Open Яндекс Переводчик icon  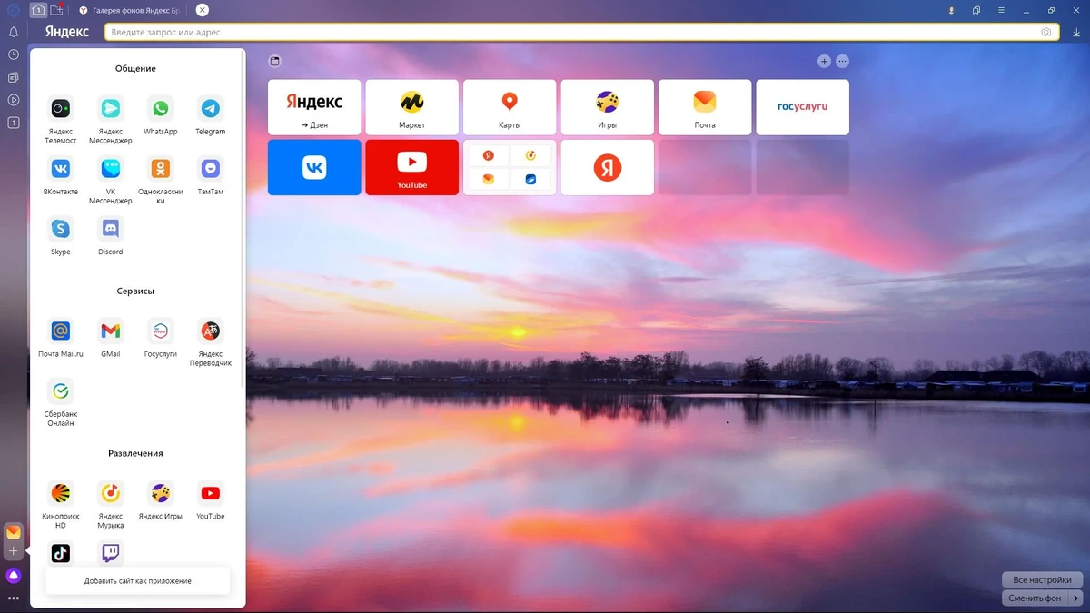211,331
